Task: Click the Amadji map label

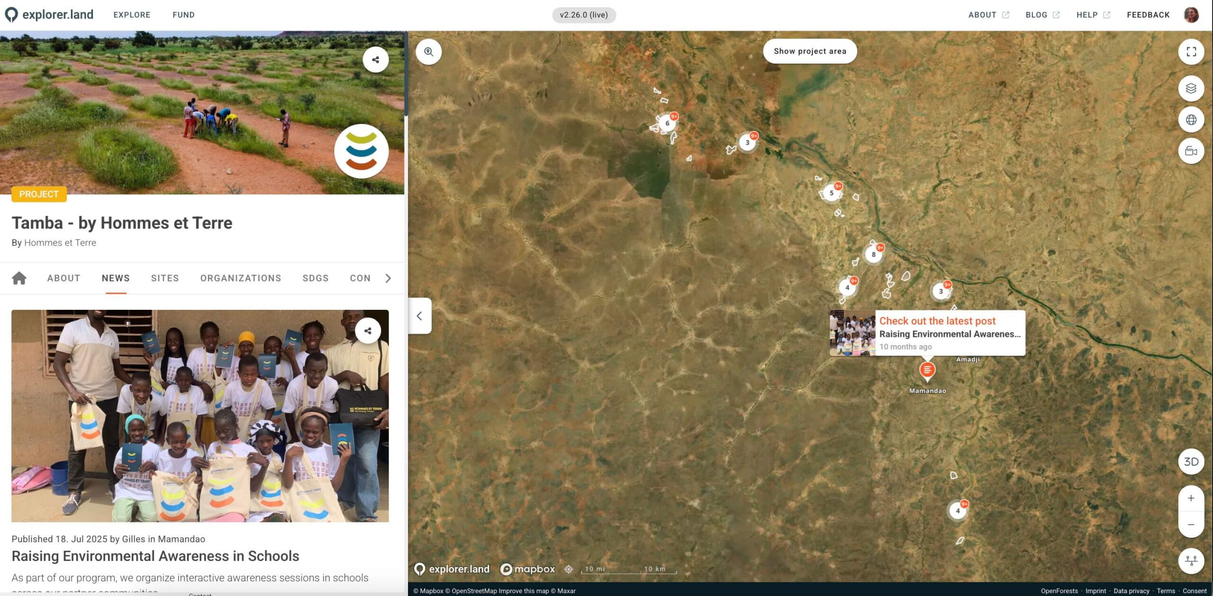Action: pyautogui.click(x=968, y=360)
